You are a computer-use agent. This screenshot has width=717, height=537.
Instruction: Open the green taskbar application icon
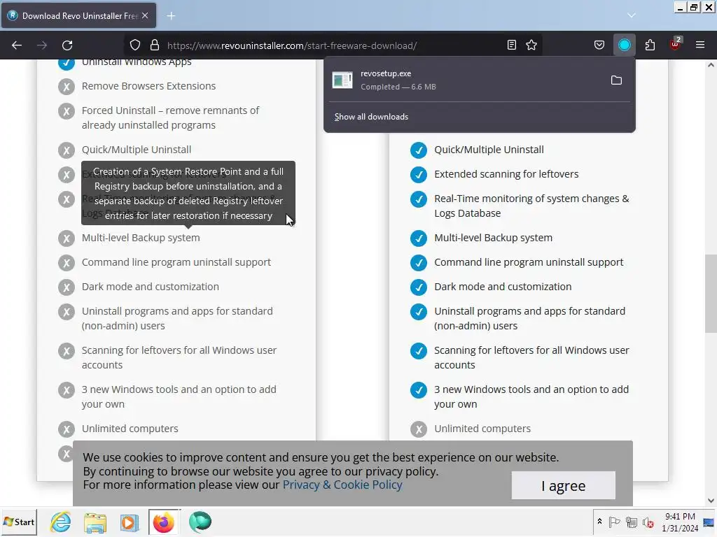click(200, 522)
